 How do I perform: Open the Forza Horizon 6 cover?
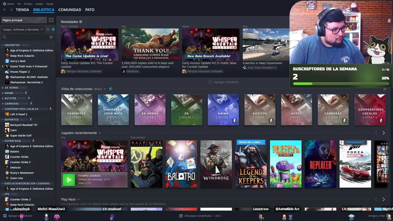pyautogui.click(x=355, y=164)
